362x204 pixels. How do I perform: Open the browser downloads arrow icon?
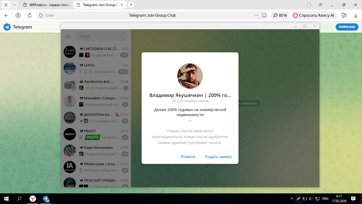click(x=356, y=15)
